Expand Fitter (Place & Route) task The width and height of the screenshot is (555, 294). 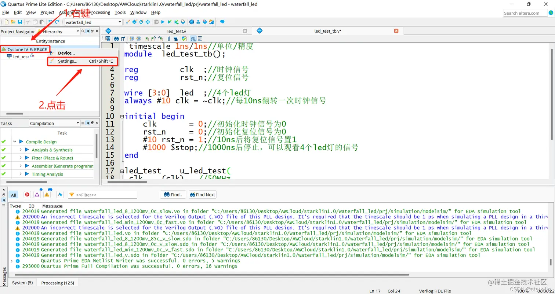point(21,158)
